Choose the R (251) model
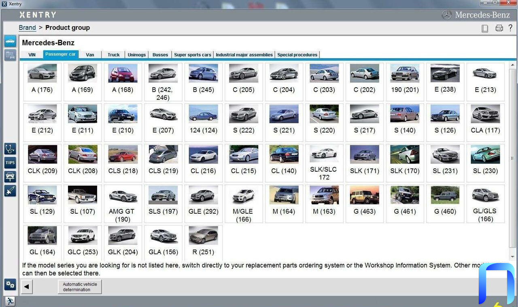 [x=203, y=243]
